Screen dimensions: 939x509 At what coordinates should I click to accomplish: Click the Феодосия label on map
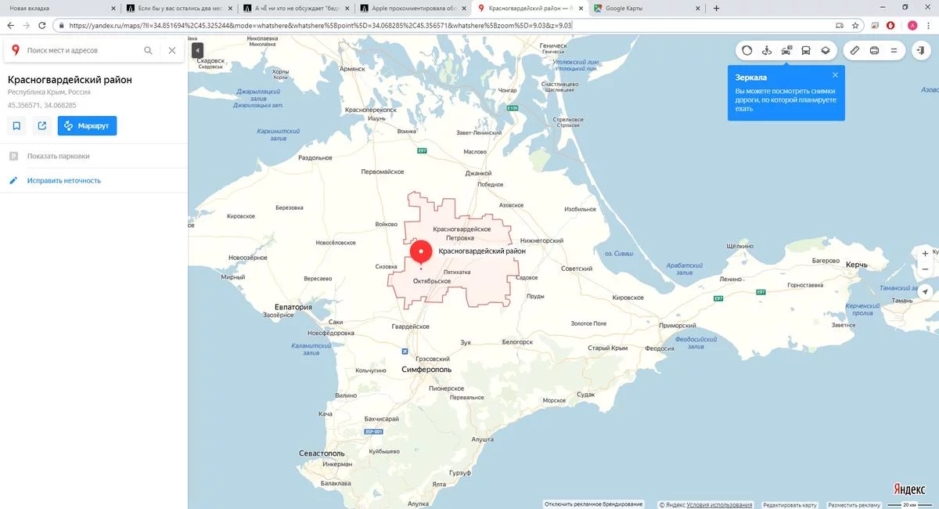point(659,348)
